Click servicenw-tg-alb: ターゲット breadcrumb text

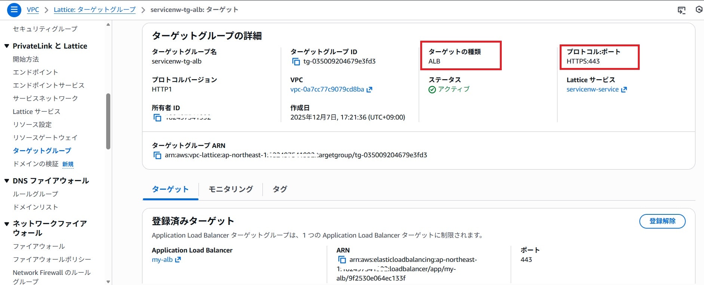coord(194,10)
